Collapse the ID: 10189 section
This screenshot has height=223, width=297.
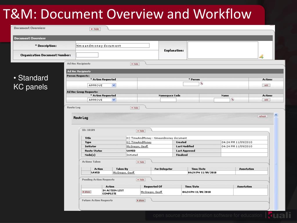pos(141,131)
